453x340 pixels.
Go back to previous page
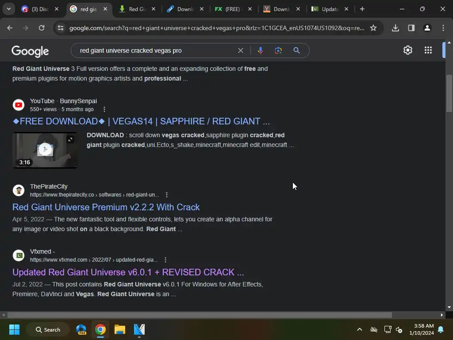point(10,28)
